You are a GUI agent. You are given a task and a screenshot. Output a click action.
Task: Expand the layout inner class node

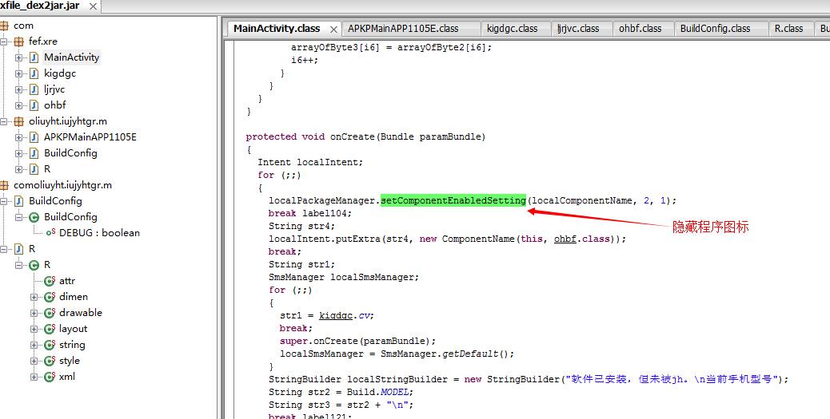[34, 329]
